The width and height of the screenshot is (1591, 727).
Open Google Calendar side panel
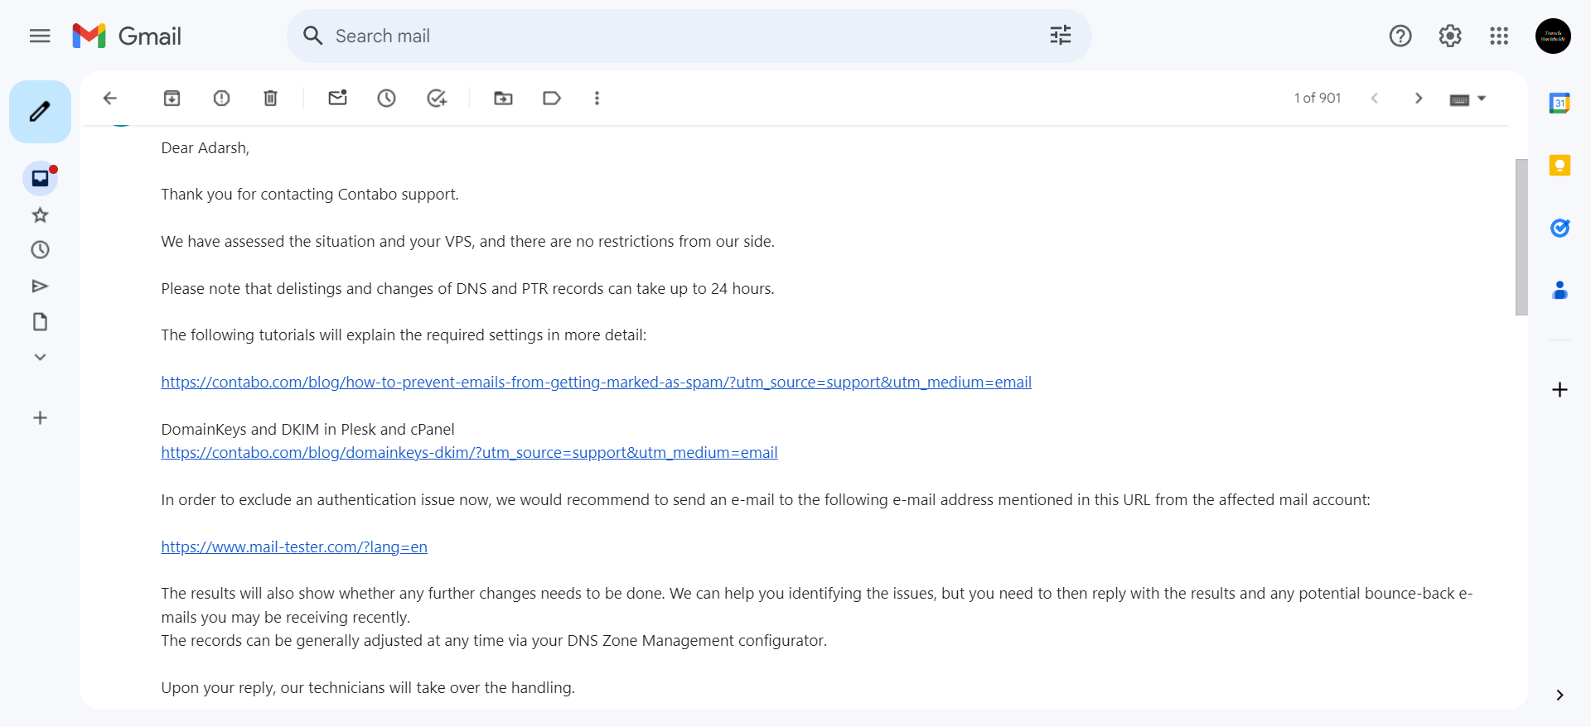coord(1560,104)
